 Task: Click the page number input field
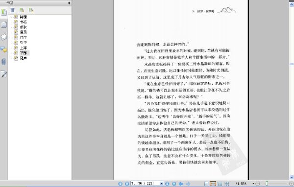145,184
